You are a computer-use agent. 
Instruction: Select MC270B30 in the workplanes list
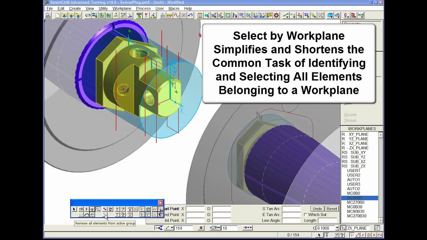360,216
